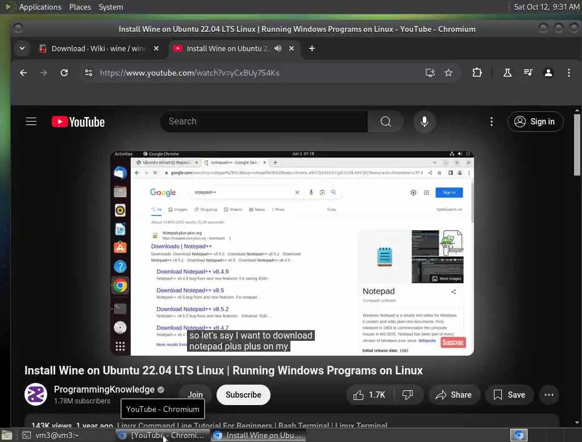Close the Install Wine on Ubuntu tab

click(x=292, y=48)
